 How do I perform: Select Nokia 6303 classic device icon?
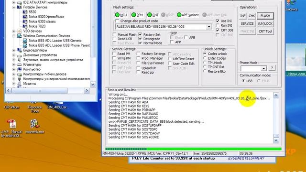click(25, 21)
